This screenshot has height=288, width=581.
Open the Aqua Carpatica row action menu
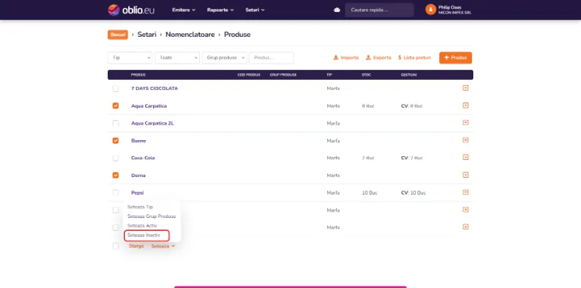[x=466, y=105]
